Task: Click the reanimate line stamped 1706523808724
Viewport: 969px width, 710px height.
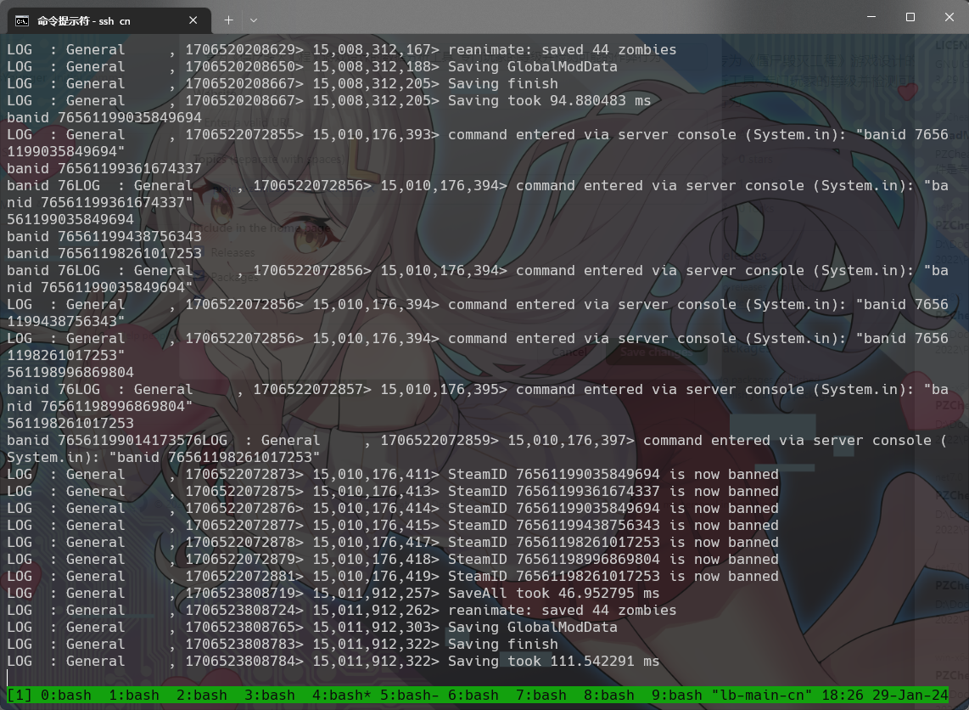Action: pos(342,611)
